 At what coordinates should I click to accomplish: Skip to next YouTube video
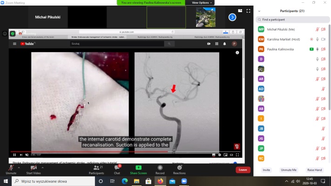tap(21, 155)
